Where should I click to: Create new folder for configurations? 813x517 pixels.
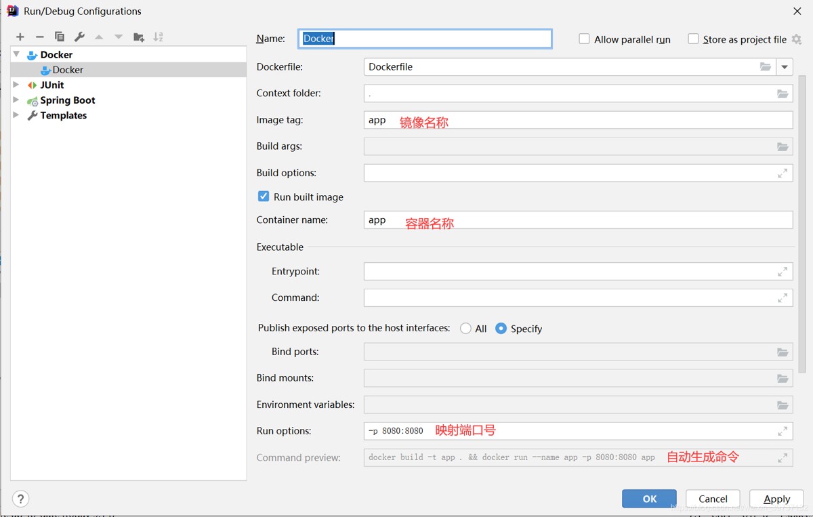point(139,37)
